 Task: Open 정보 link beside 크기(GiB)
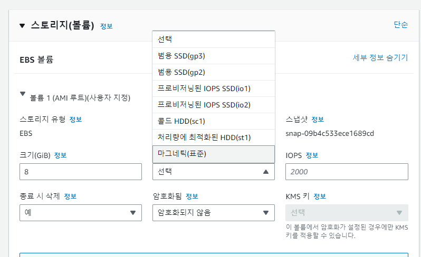coord(60,155)
